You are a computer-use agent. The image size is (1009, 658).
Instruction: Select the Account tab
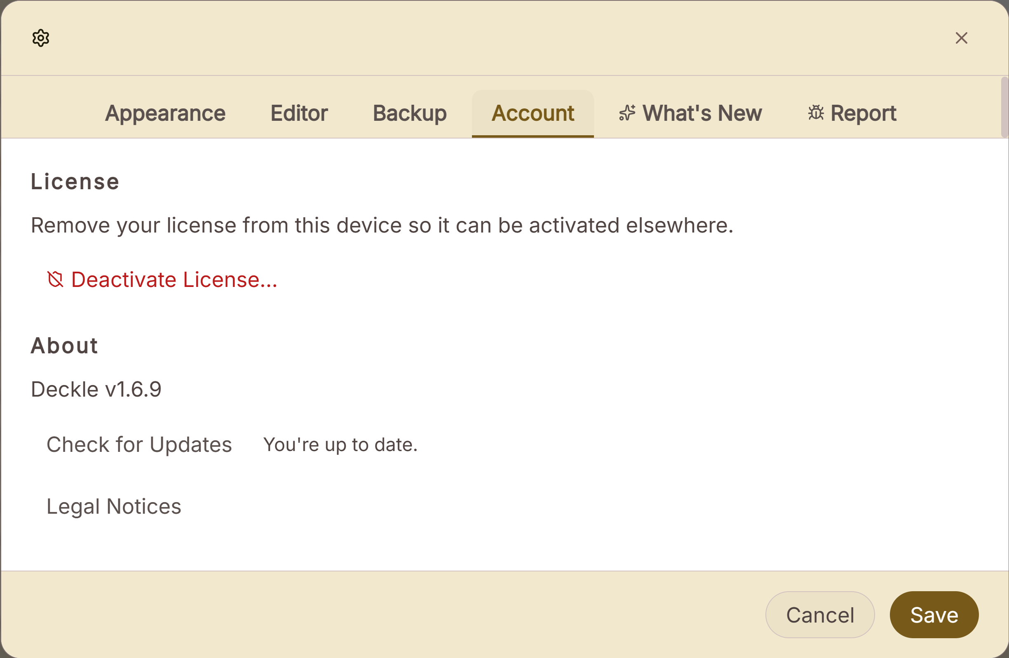coord(533,114)
